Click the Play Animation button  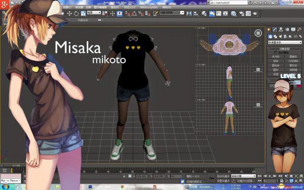point(270,176)
